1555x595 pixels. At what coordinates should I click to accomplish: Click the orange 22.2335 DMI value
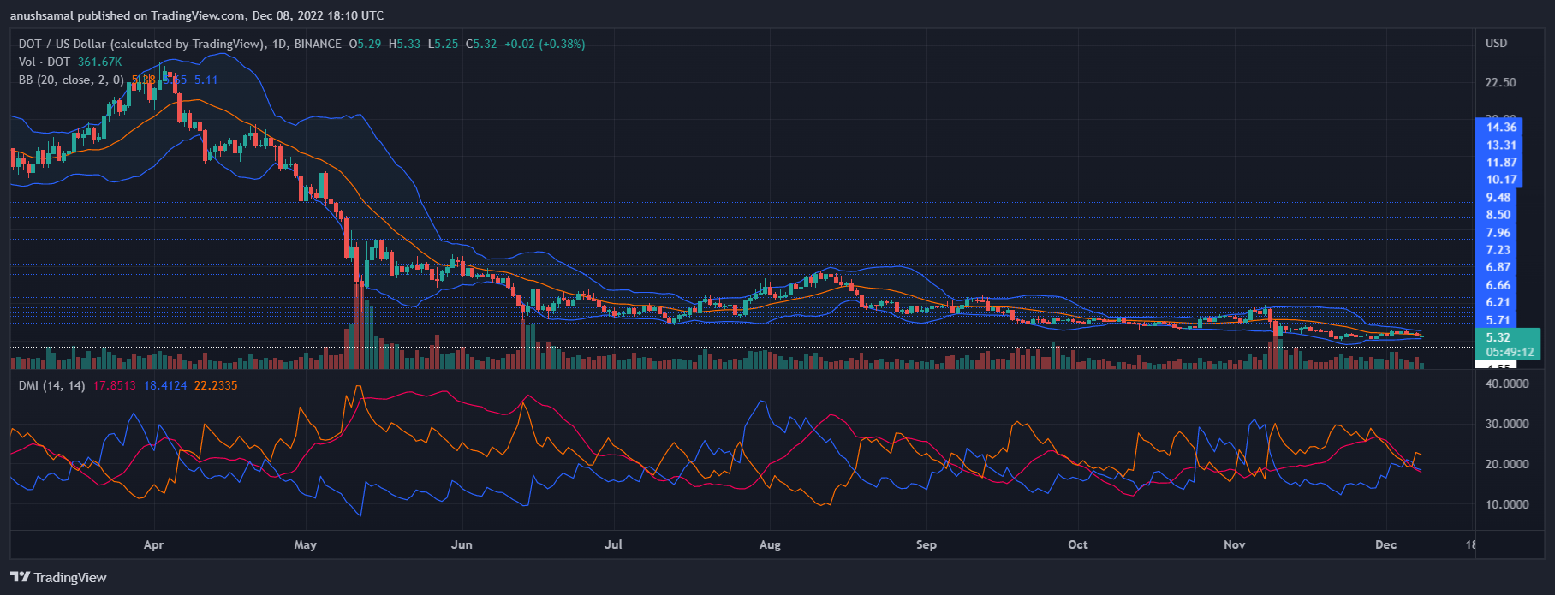[216, 386]
